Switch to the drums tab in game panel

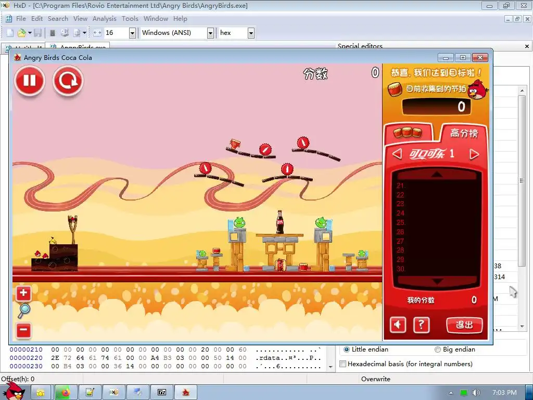[408, 132]
